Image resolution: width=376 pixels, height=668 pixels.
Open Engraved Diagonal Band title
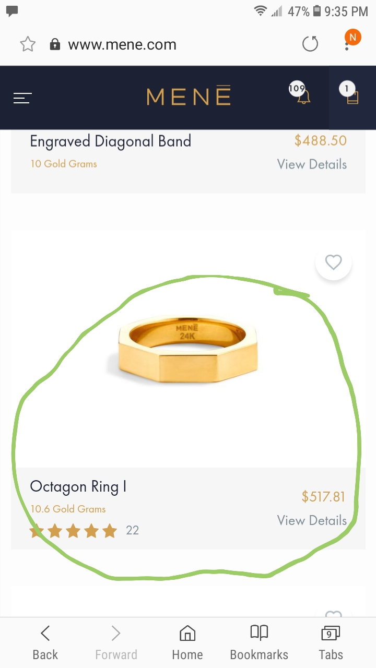[x=110, y=141]
